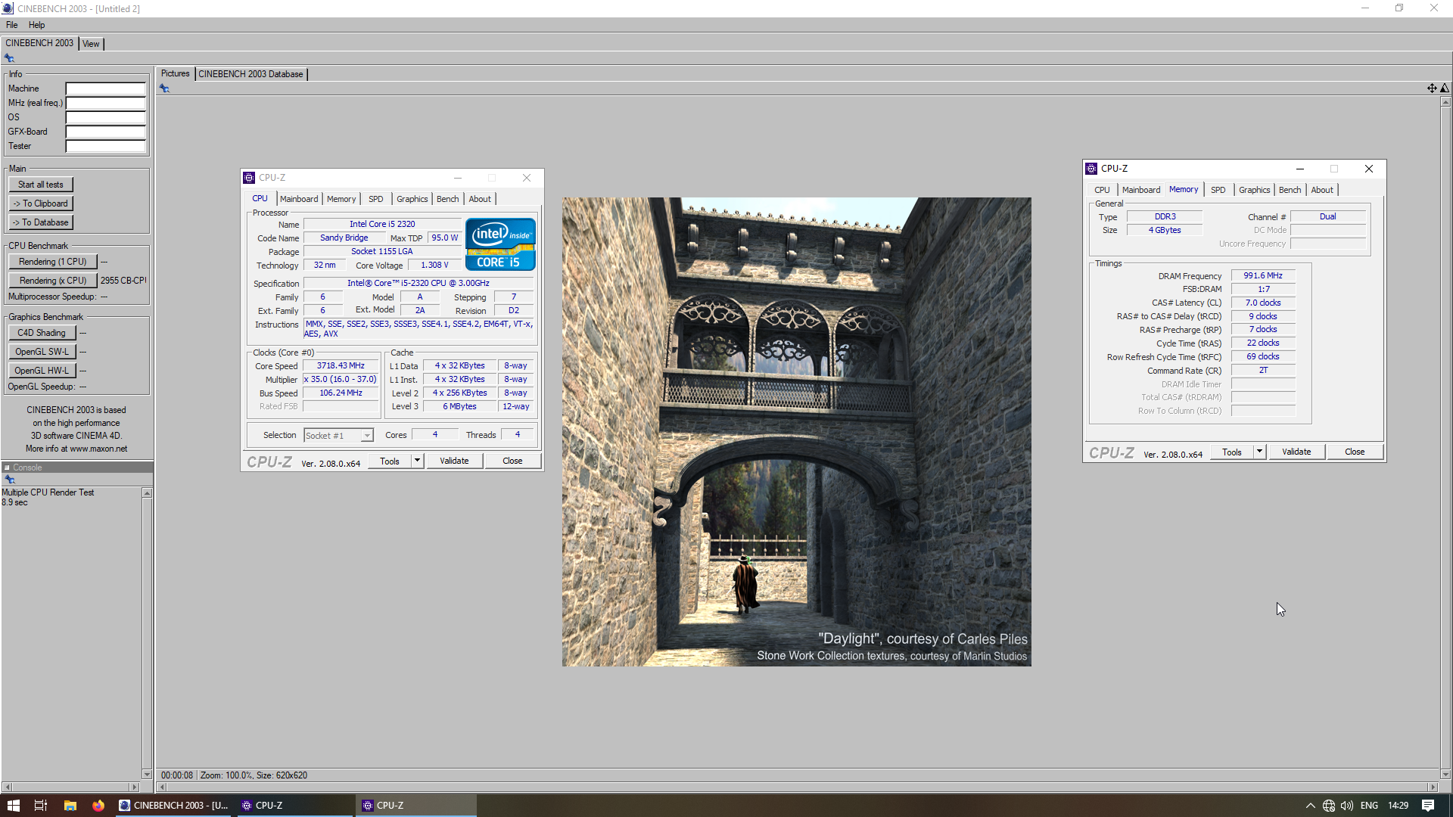This screenshot has width=1453, height=817.
Task: Click the OS input field
Action: point(105,117)
